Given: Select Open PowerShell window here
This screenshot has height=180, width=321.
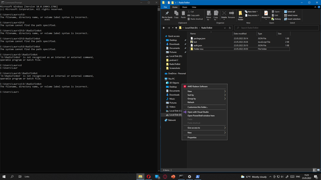Looking at the screenshot, I should [x=205, y=115].
